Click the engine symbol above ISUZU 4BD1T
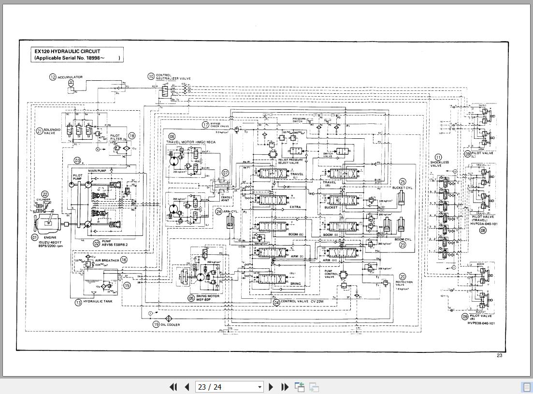 (x=47, y=221)
